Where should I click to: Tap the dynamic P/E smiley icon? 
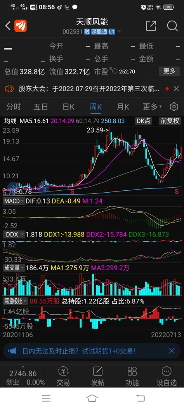coord(115,71)
